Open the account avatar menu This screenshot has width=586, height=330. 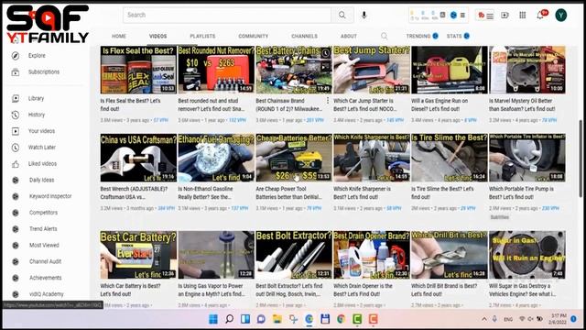(x=560, y=15)
